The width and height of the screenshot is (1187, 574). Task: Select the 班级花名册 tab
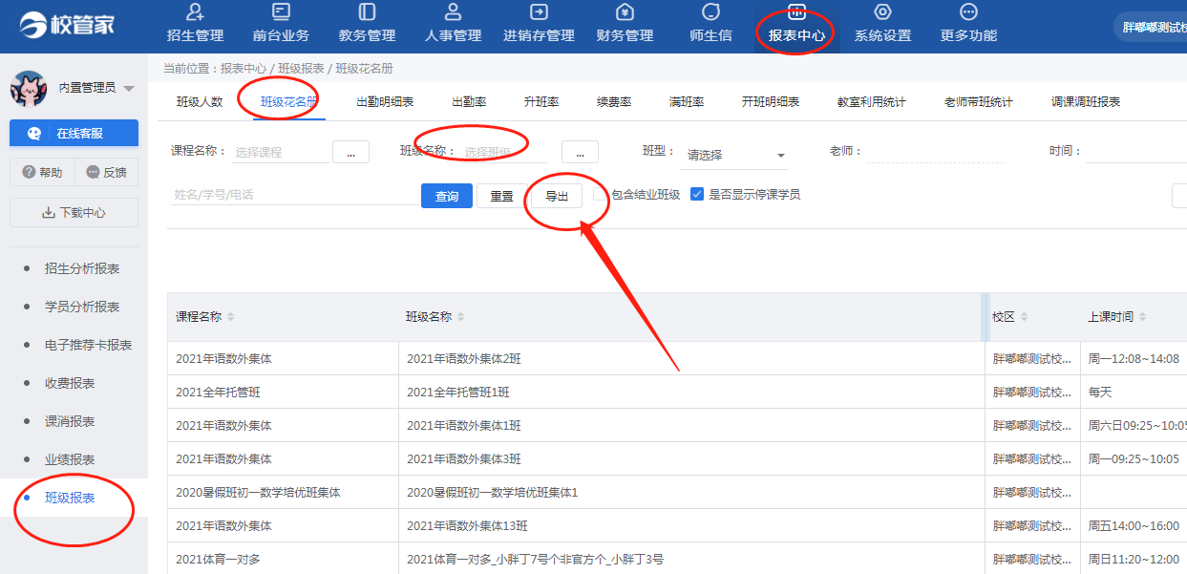(289, 102)
